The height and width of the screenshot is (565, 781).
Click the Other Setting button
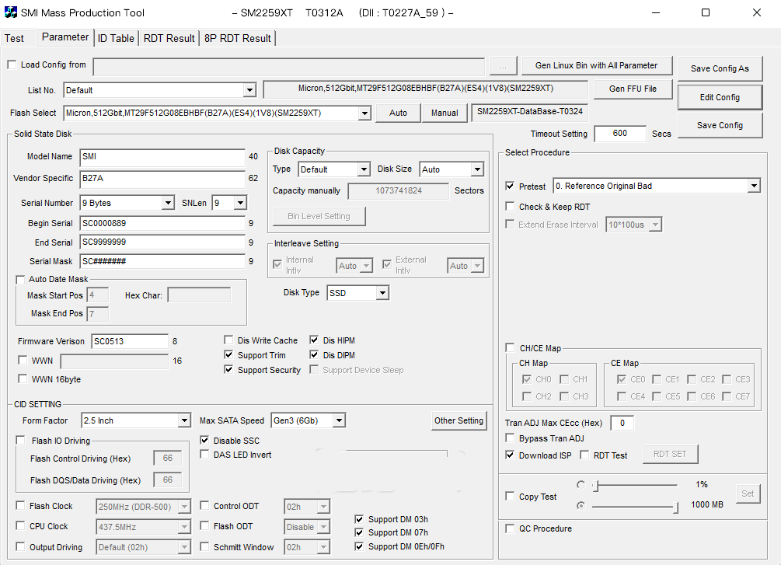458,420
